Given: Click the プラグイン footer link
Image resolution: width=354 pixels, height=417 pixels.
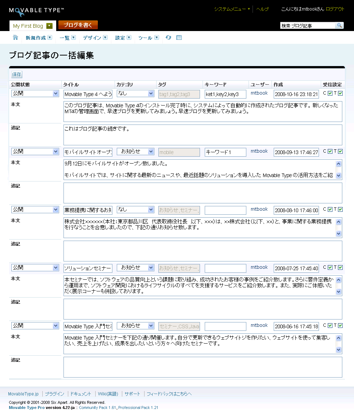Looking at the screenshot, I should [x=54, y=394].
